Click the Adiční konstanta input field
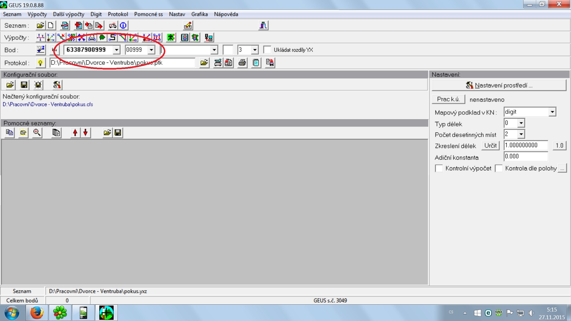 click(525, 156)
